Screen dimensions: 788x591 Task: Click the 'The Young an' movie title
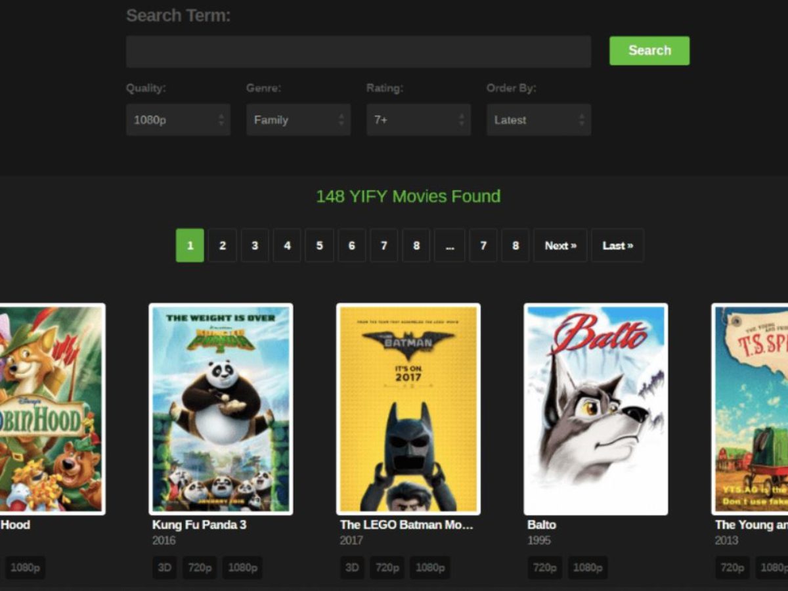pos(751,525)
